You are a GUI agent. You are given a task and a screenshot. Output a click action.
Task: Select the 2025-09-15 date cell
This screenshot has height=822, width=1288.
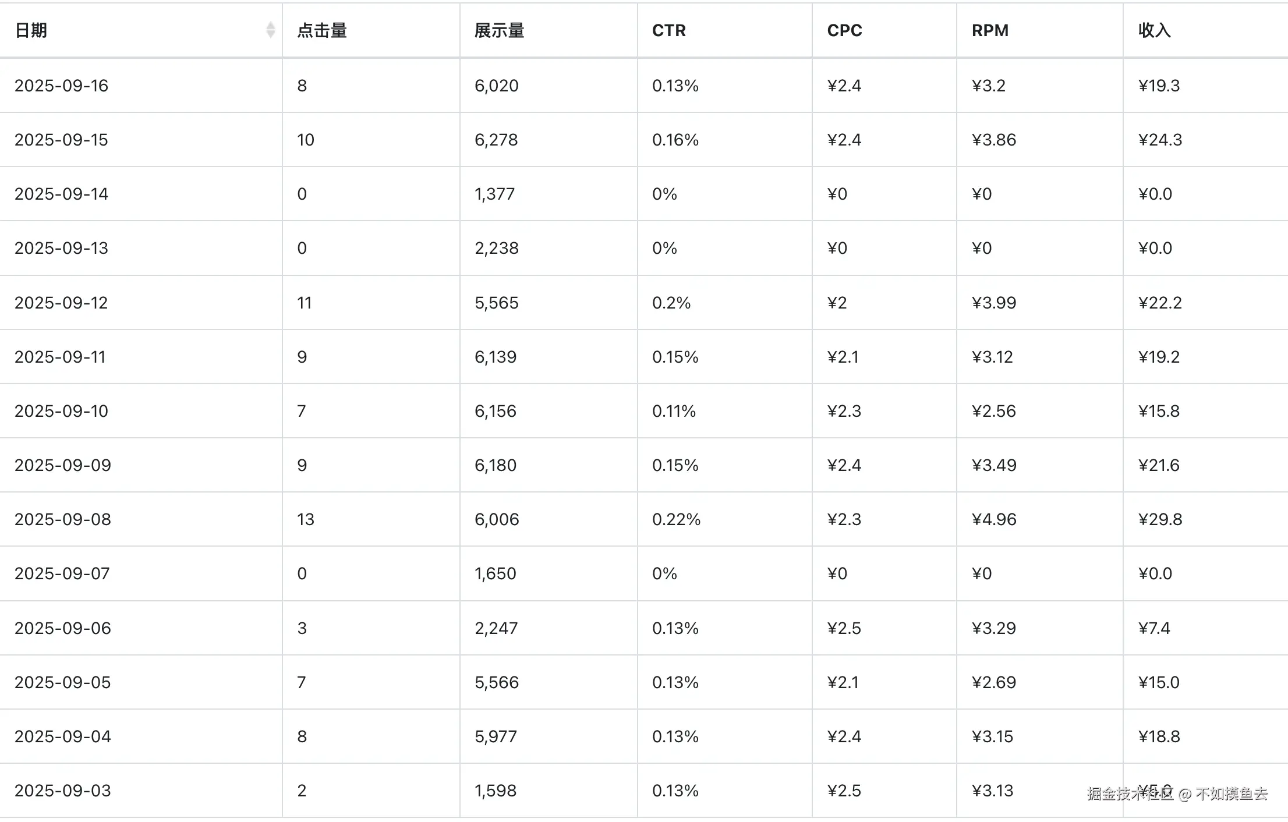tap(61, 140)
